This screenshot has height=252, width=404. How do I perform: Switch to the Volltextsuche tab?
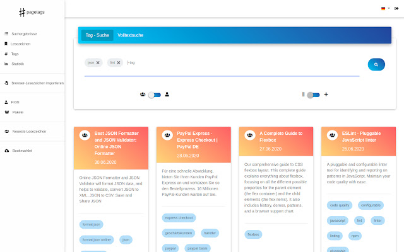coord(131,35)
